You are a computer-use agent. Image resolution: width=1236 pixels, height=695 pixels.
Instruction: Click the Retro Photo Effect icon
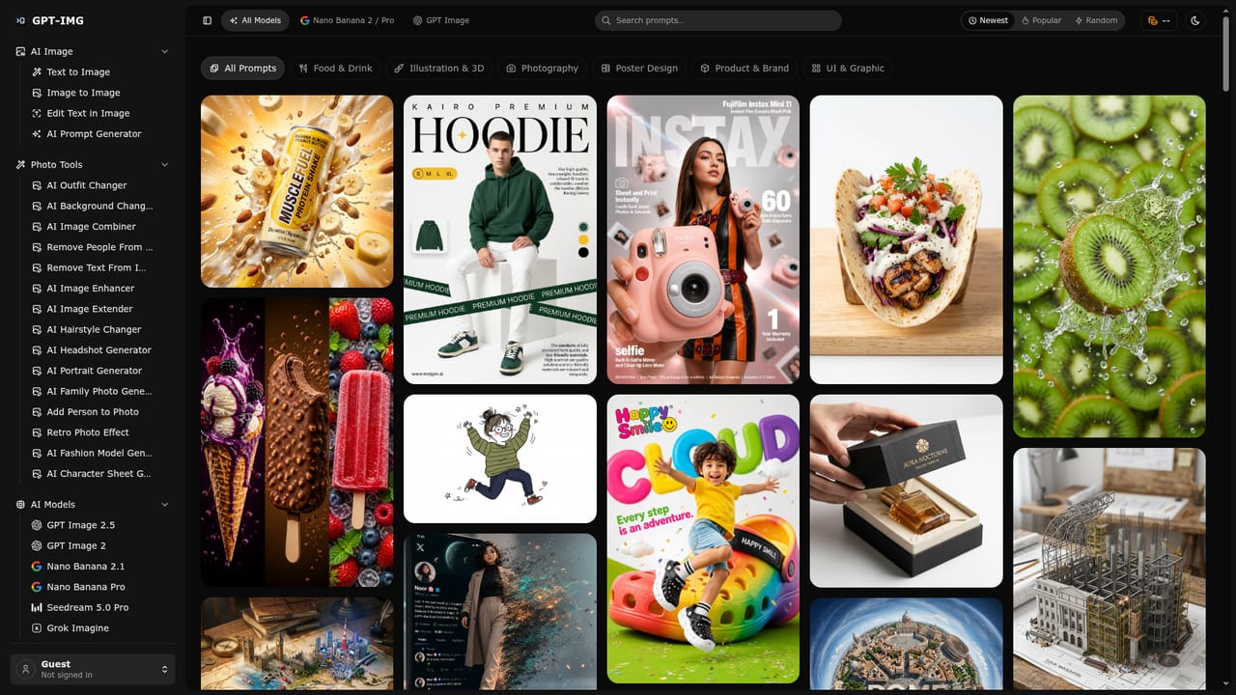[37, 432]
